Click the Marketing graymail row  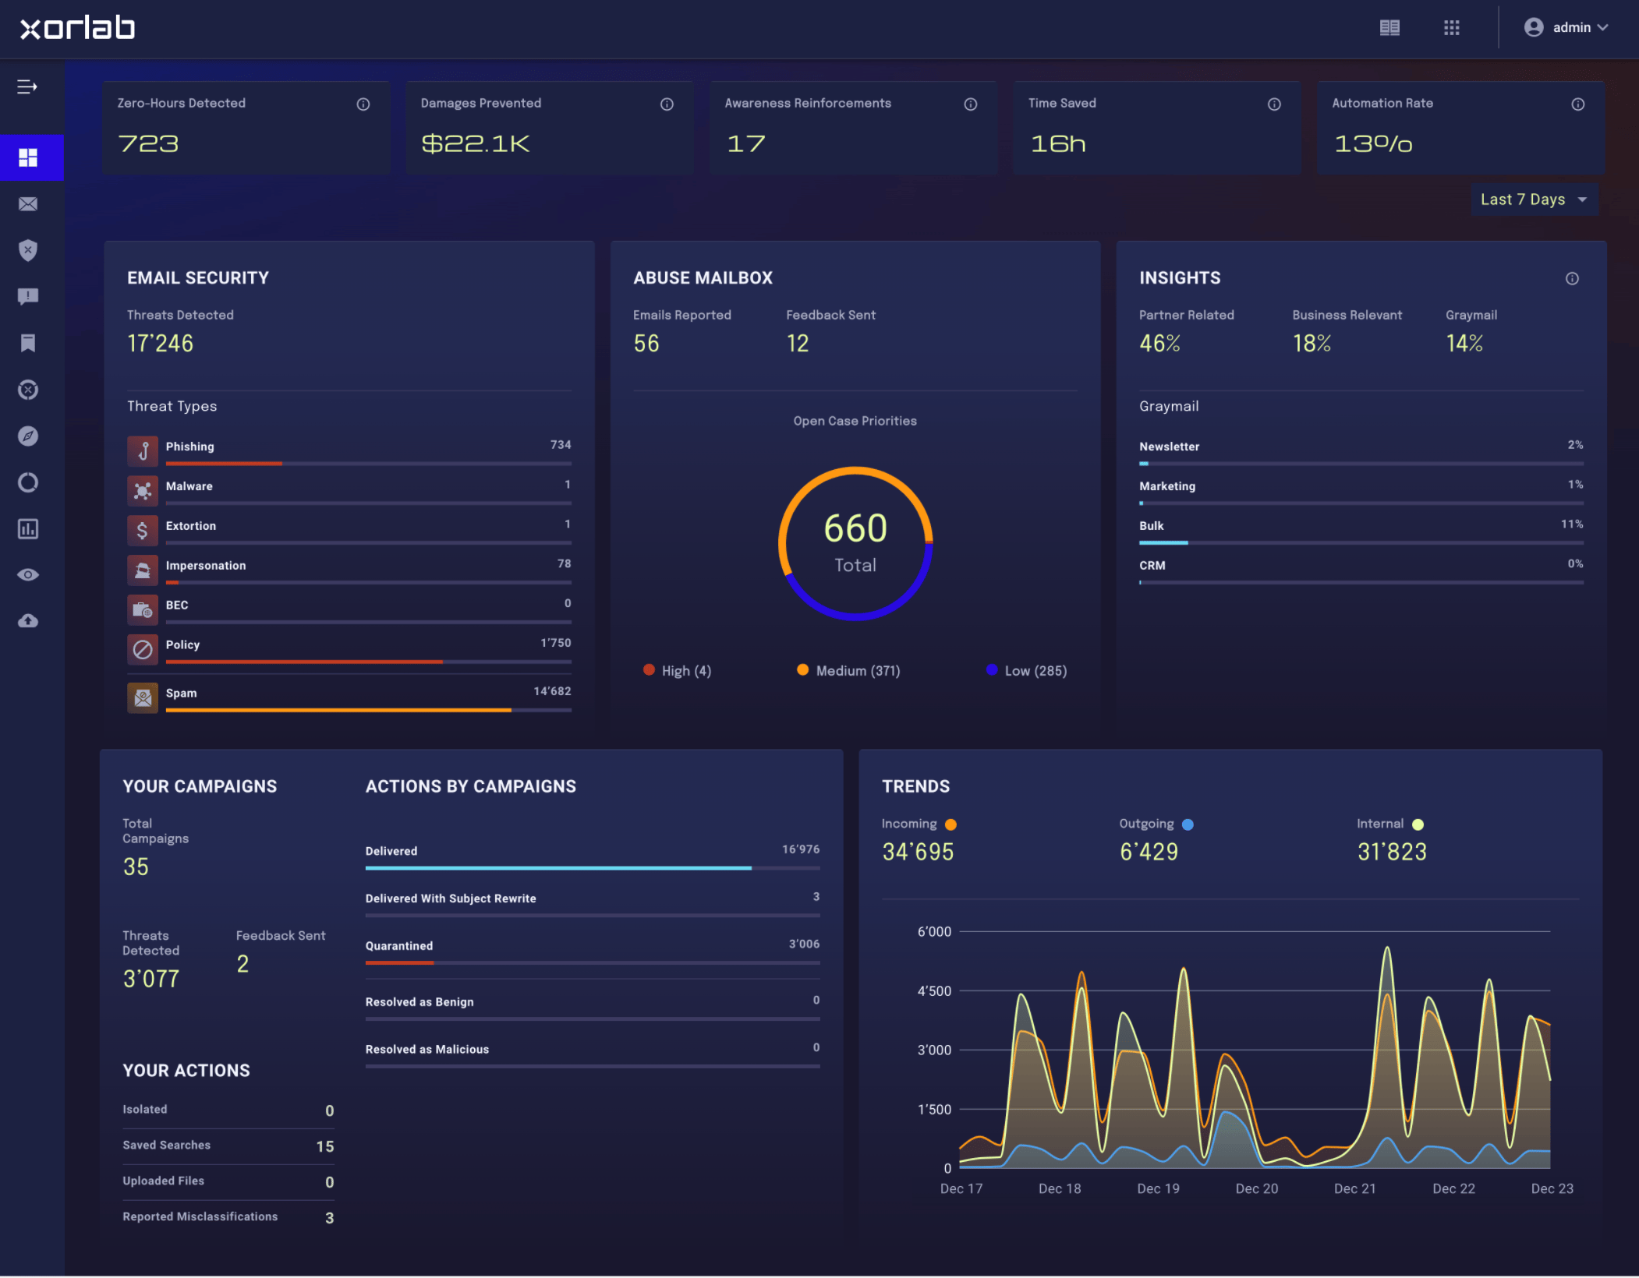pyautogui.click(x=1361, y=492)
